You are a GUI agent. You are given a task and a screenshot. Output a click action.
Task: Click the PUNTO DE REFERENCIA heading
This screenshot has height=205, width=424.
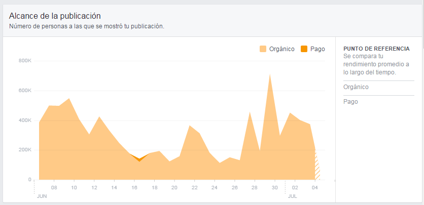tap(376, 49)
